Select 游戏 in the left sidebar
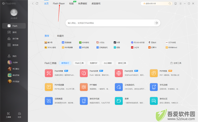This screenshot has width=198, height=122. click(x=12, y=32)
